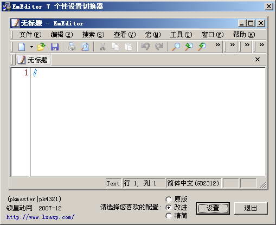Click the 行 1, 列 1 status cell

pyautogui.click(x=144, y=183)
